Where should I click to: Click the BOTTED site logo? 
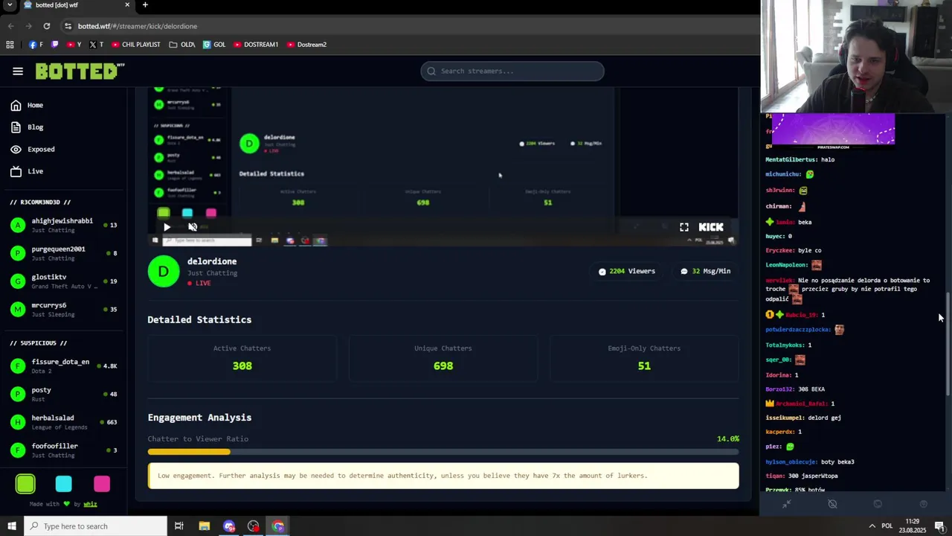coord(80,71)
